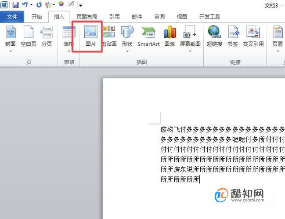Image resolution: width=285 pixels, height=219 pixels.
Task: Expand the 屏幕截图 dropdown arrow
Action: [x=190, y=51]
